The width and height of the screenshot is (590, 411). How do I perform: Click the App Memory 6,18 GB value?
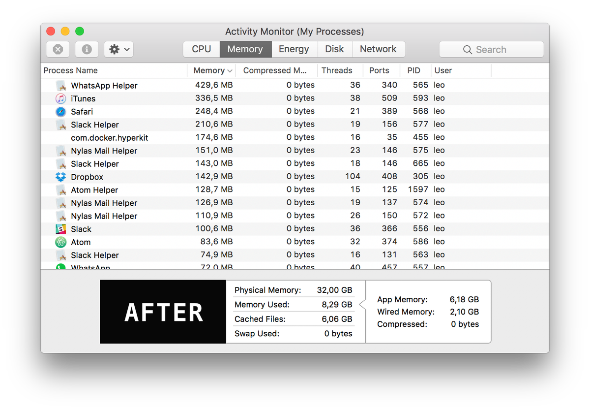[464, 299]
